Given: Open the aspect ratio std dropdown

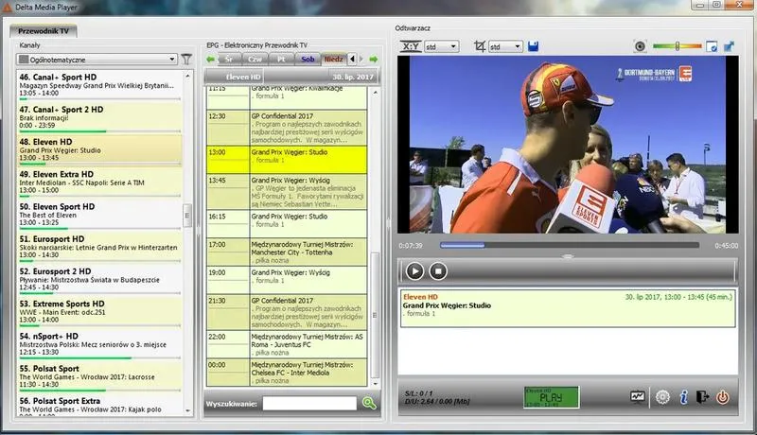Looking at the screenshot, I should point(441,46).
